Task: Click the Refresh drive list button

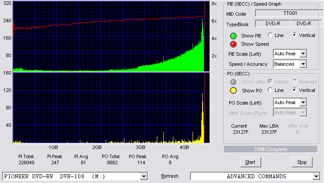Action: [170, 176]
